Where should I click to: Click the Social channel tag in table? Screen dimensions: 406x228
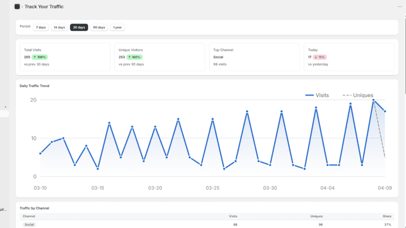pos(29,225)
